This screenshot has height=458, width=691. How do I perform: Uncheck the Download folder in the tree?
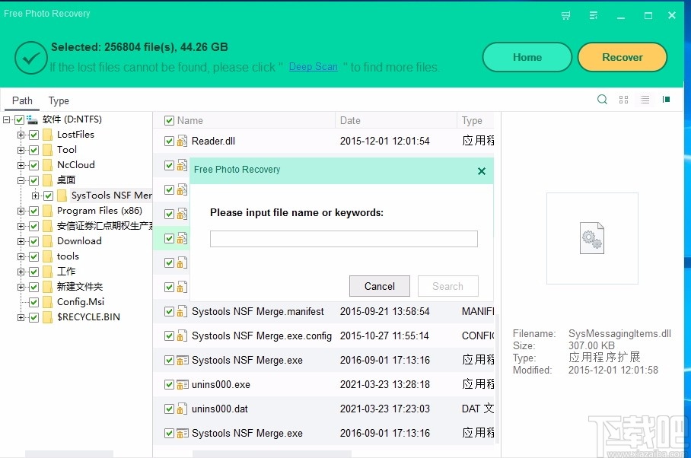pos(33,241)
